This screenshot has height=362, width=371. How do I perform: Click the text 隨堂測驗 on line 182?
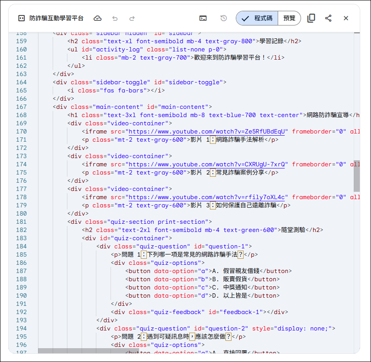(x=293, y=230)
